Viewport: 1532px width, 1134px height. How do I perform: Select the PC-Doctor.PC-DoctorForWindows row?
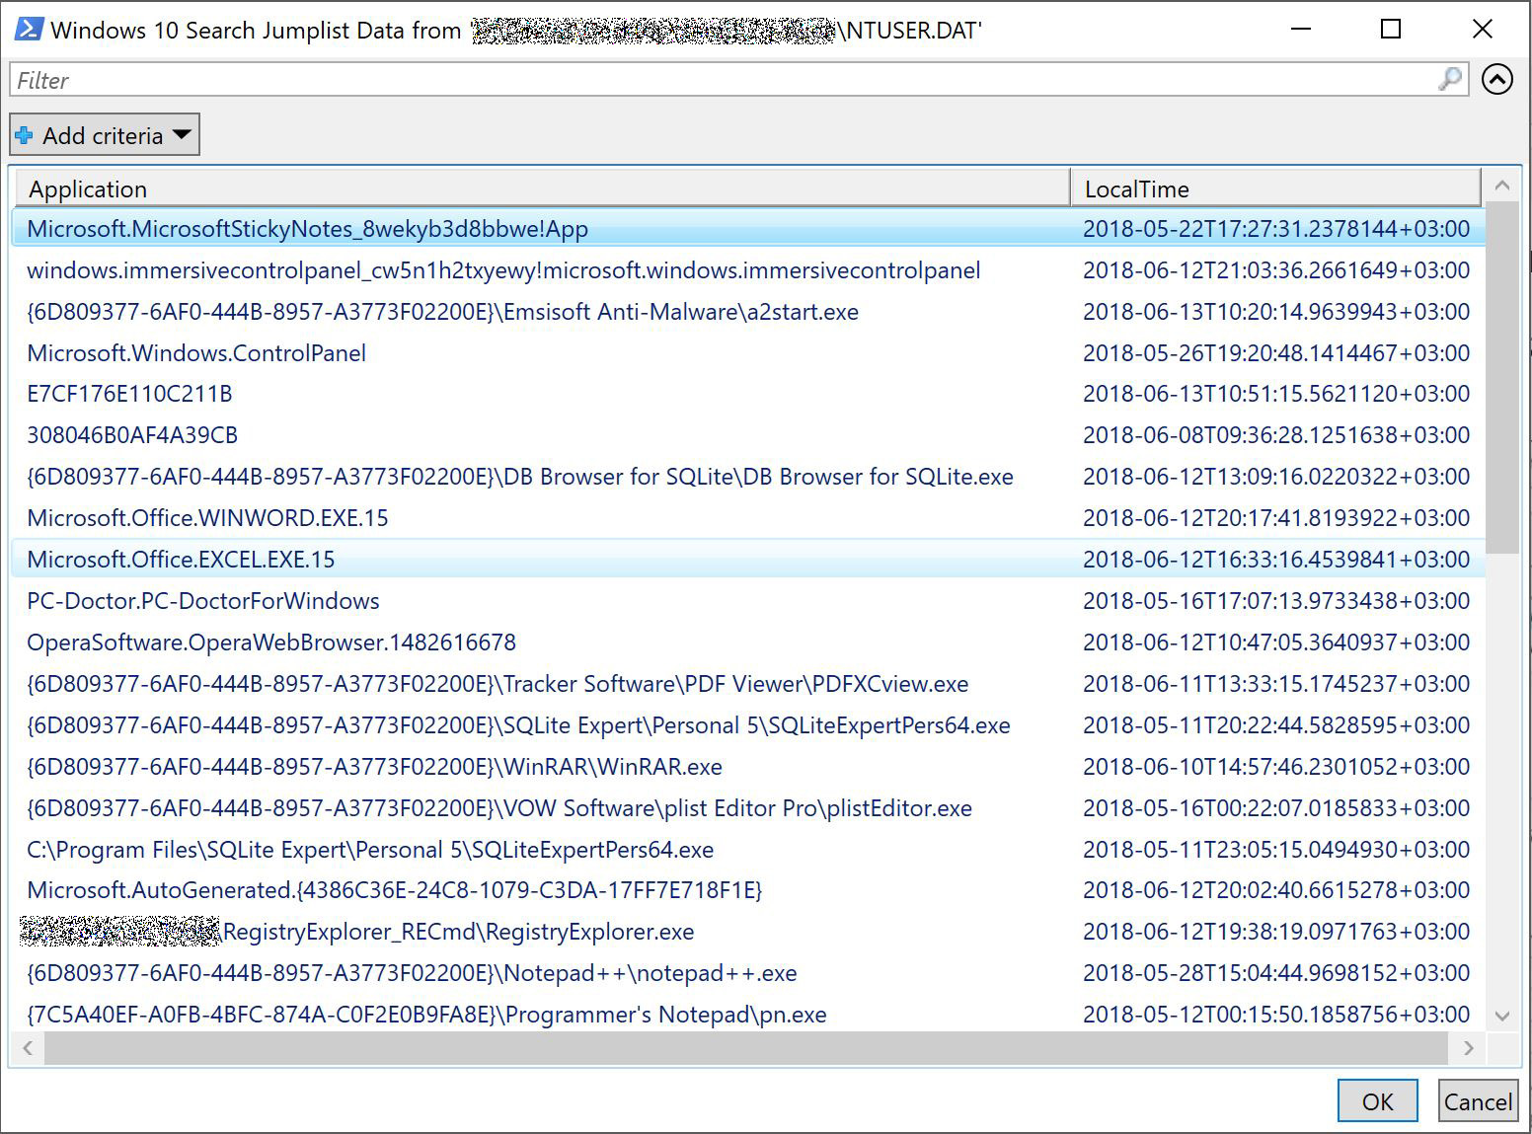point(748,601)
